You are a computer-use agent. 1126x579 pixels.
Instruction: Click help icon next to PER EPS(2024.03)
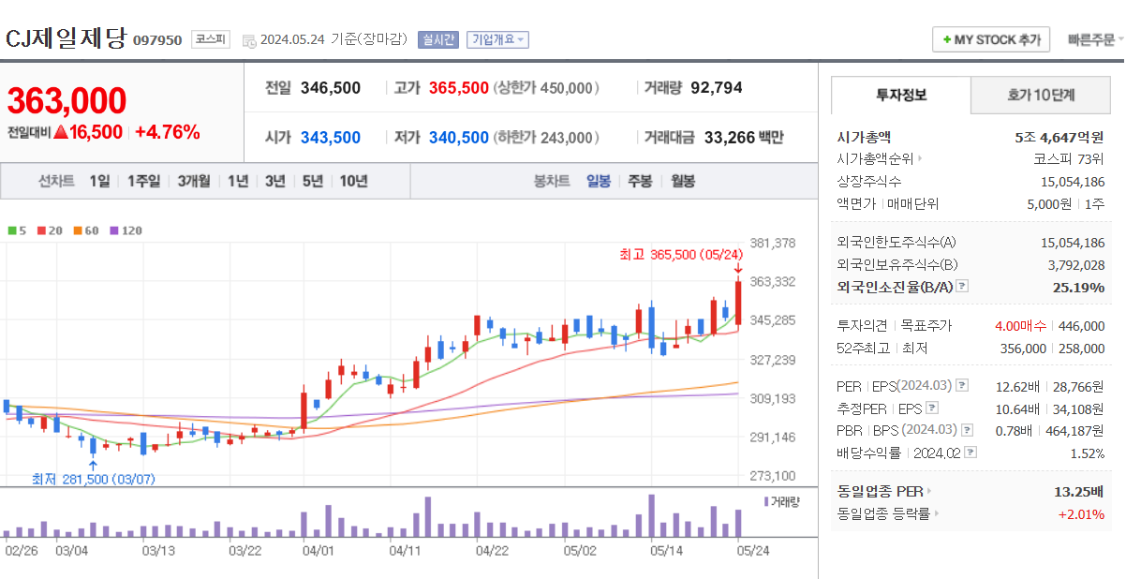(961, 385)
